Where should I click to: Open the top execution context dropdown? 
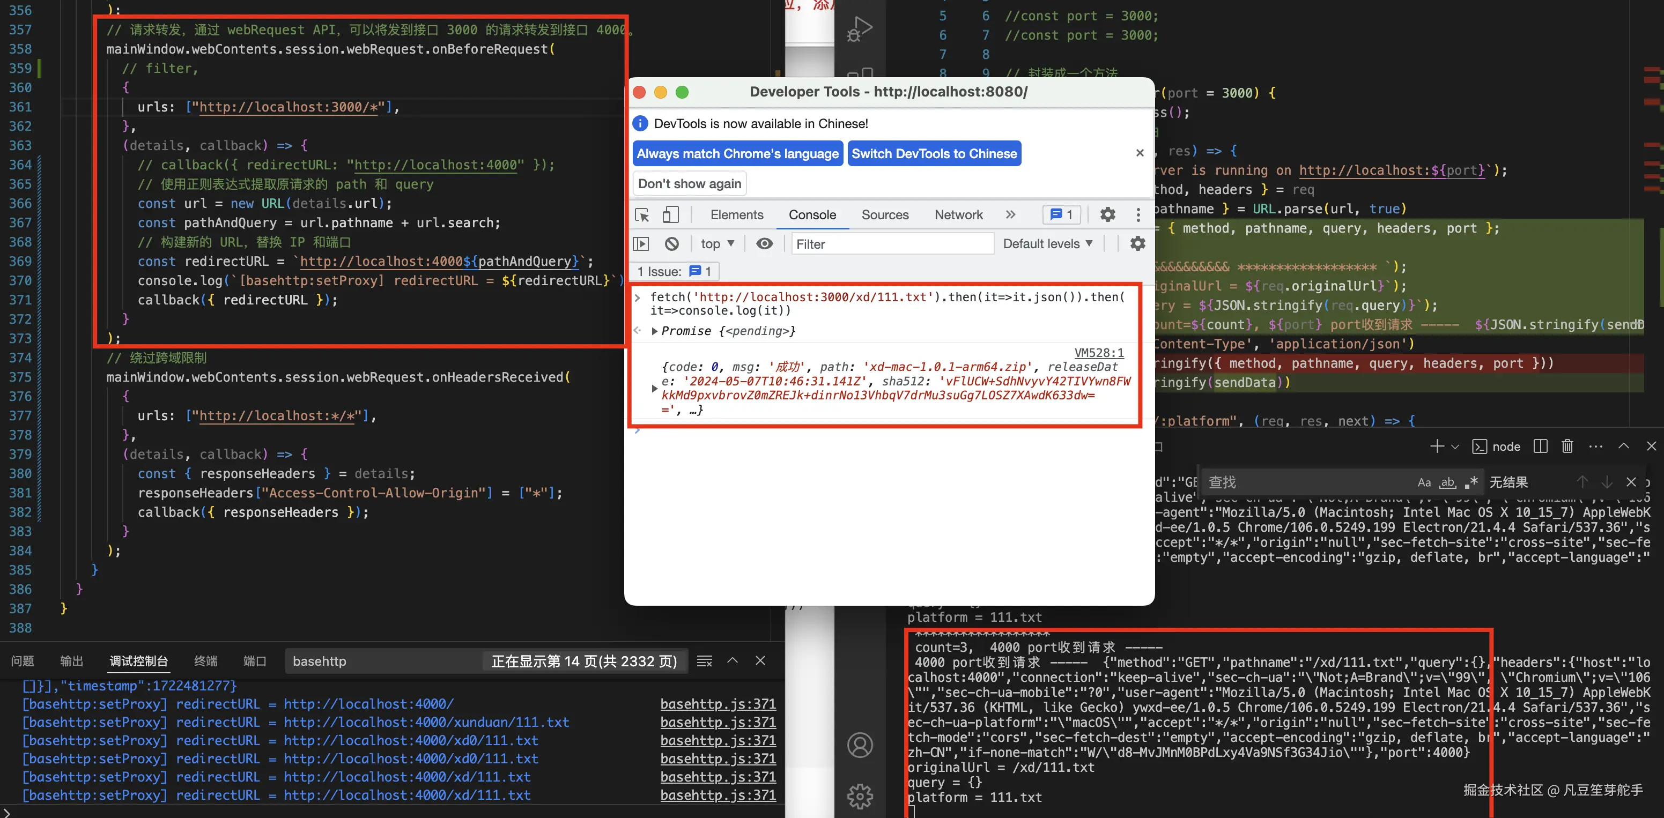coord(718,244)
